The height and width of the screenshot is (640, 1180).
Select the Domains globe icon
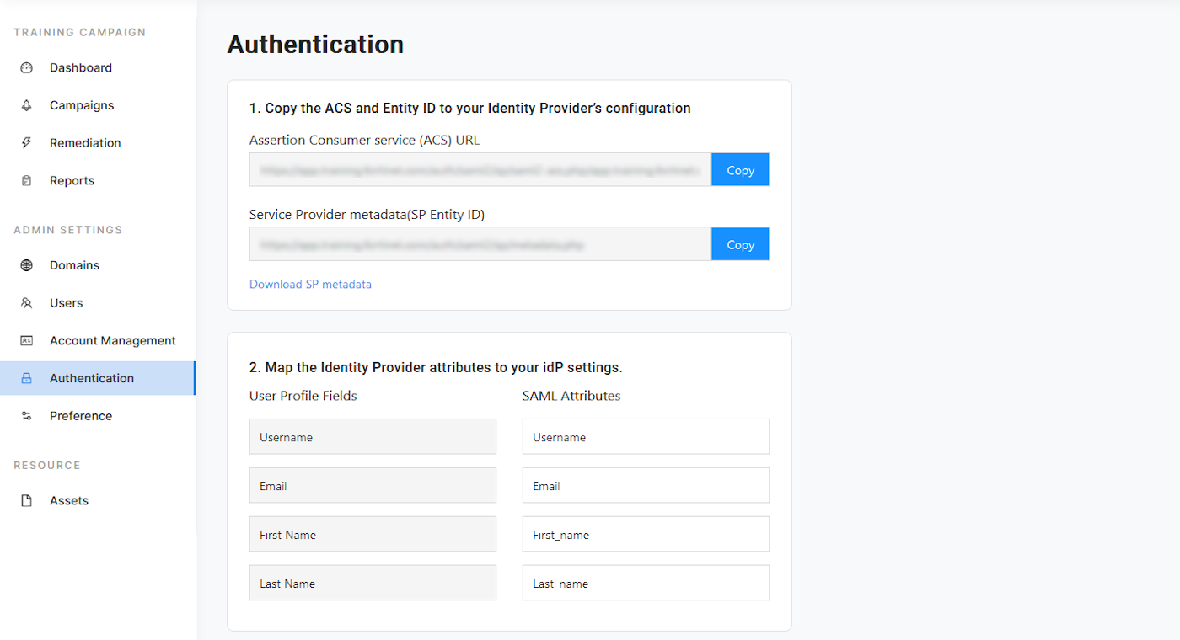[27, 264]
